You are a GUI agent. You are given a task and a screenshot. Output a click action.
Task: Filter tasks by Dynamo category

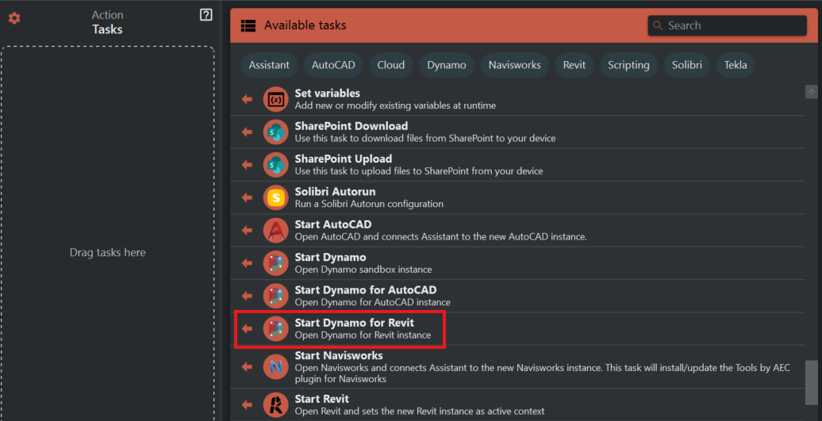[447, 66]
